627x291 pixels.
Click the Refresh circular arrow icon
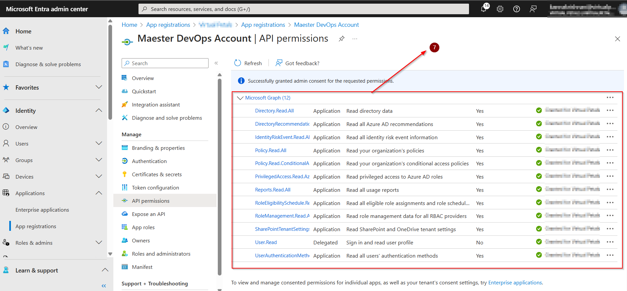[238, 63]
